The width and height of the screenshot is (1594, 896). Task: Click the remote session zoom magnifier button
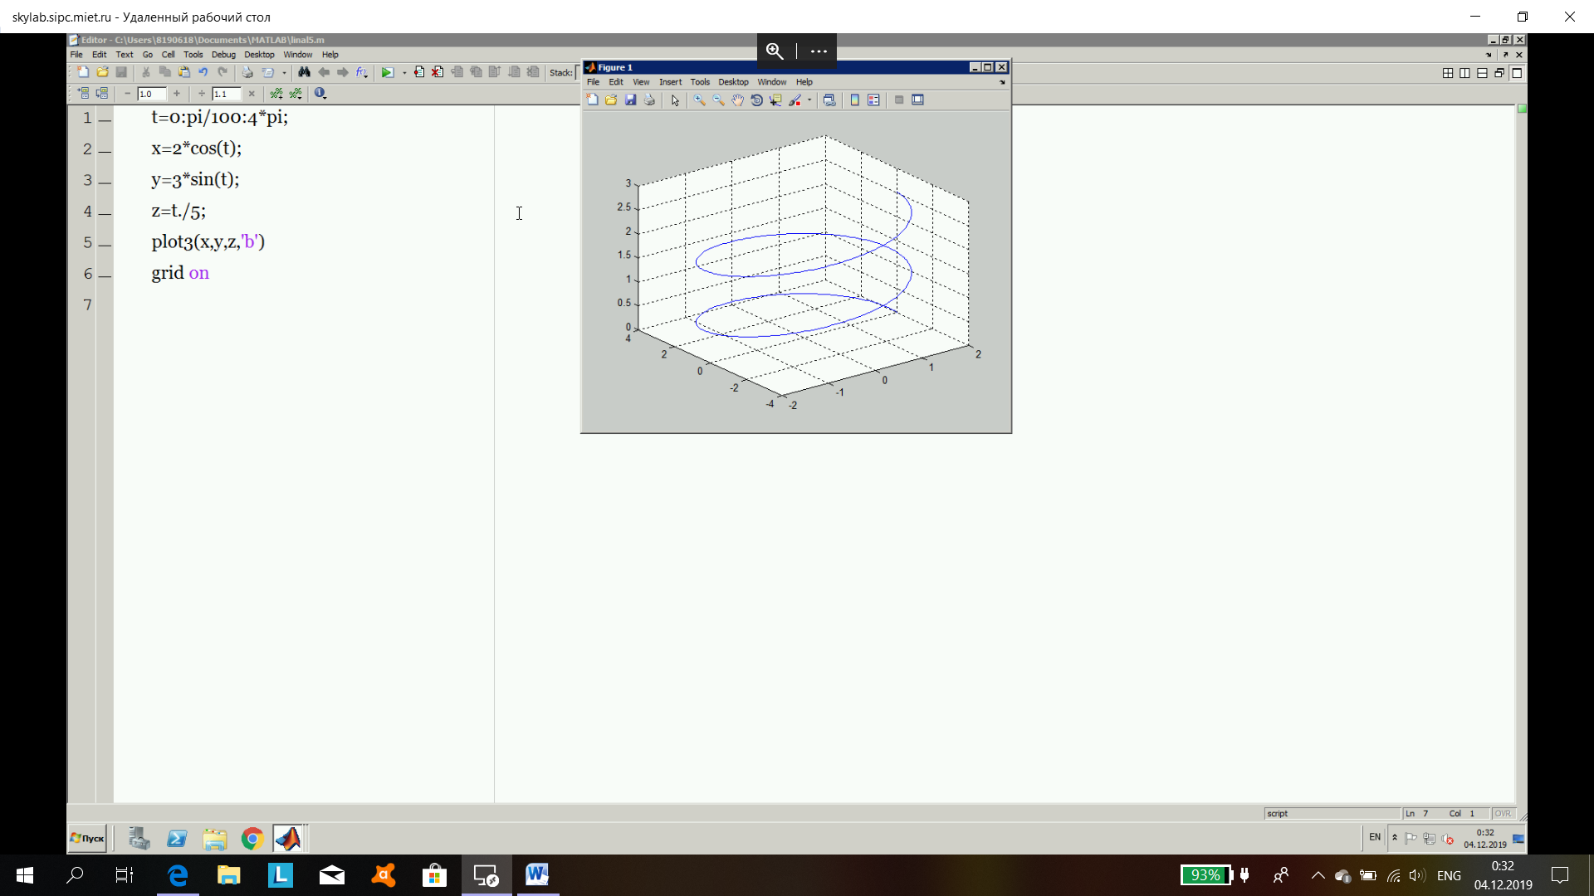[x=775, y=51]
